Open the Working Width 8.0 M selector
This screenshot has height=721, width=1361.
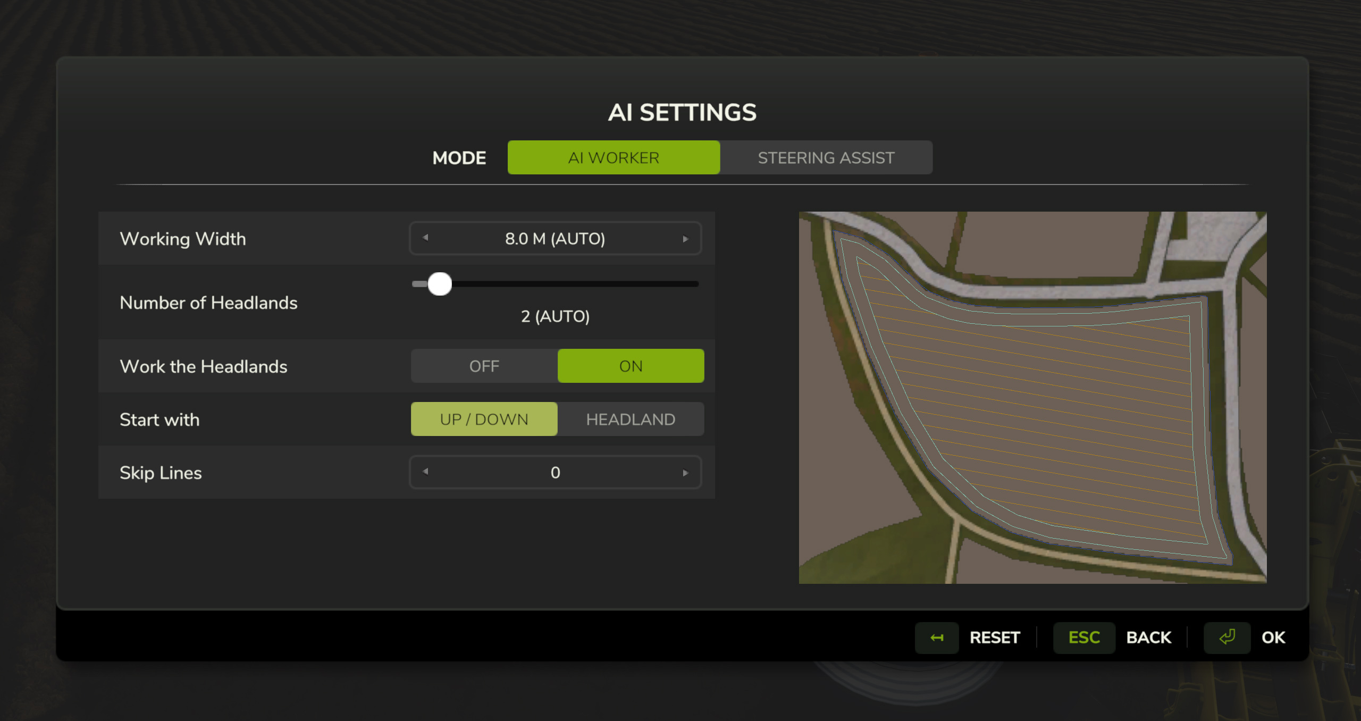[555, 239]
